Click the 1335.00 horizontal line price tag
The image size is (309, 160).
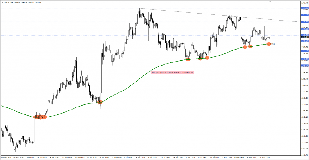(305, 41)
